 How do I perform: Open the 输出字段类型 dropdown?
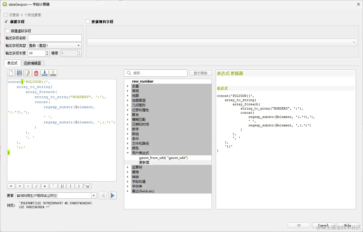pos(55,46)
